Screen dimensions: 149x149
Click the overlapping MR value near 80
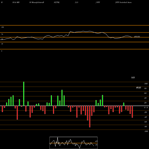pos(139,88)
